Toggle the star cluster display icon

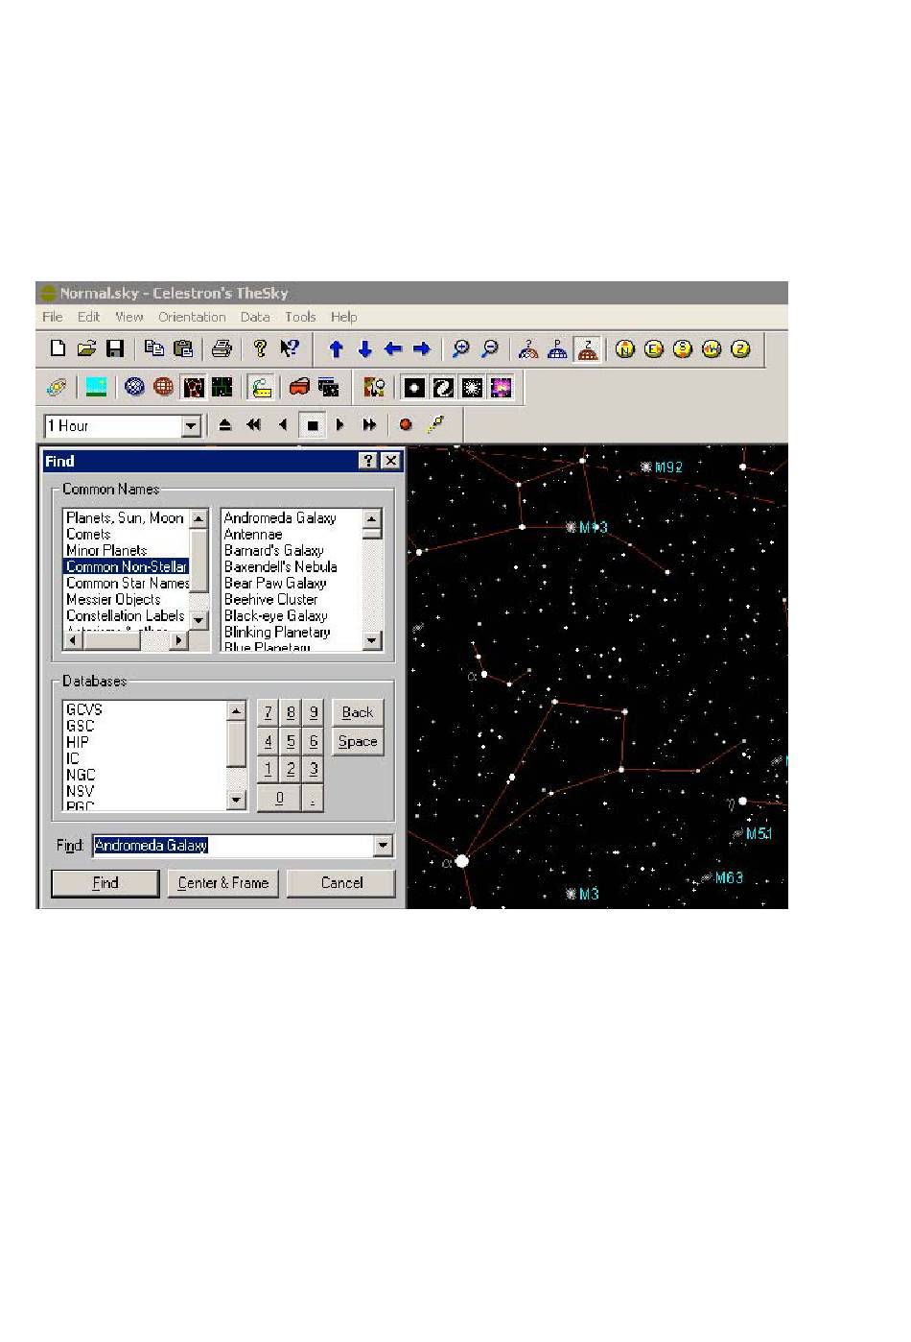[471, 387]
